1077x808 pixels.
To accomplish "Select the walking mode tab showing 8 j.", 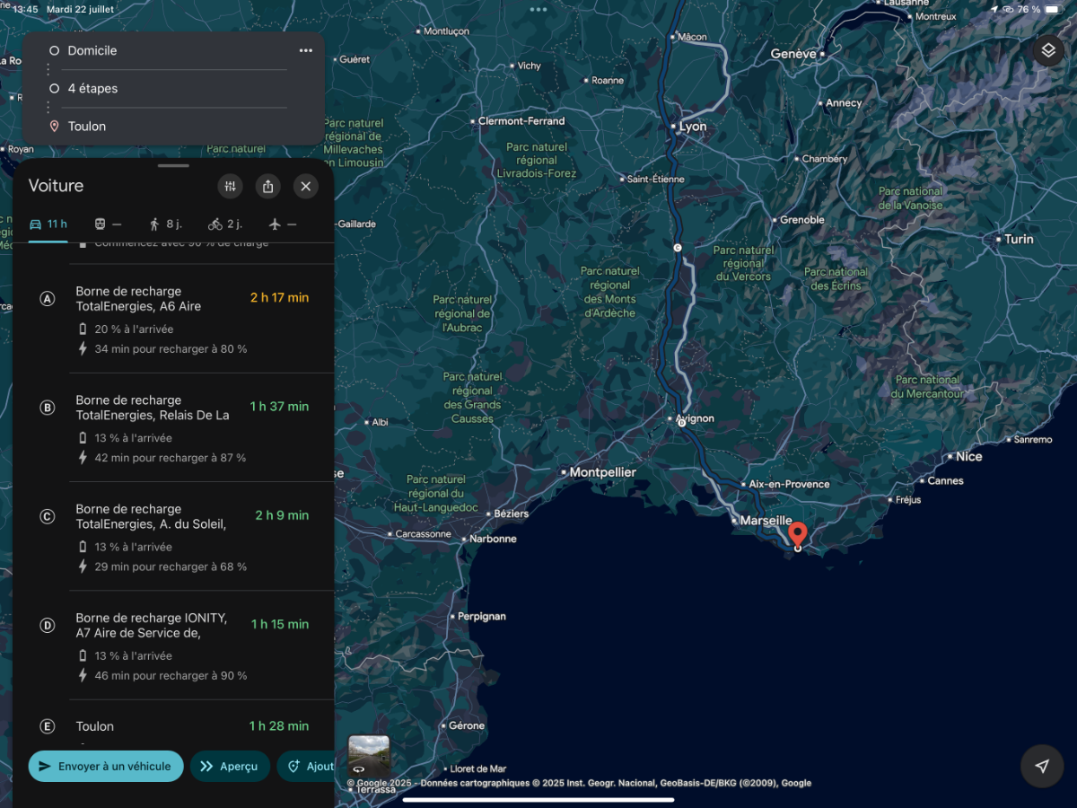I will 165,224.
